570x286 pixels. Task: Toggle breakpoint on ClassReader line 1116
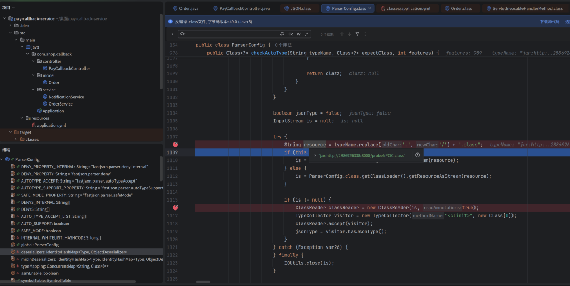(175, 207)
